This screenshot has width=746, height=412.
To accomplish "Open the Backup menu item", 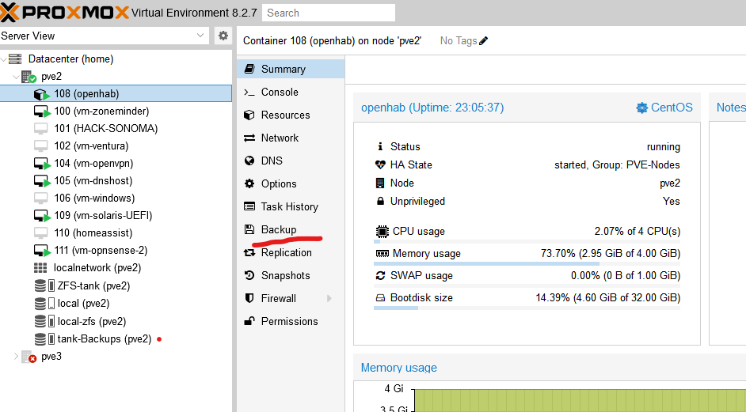I will (278, 229).
